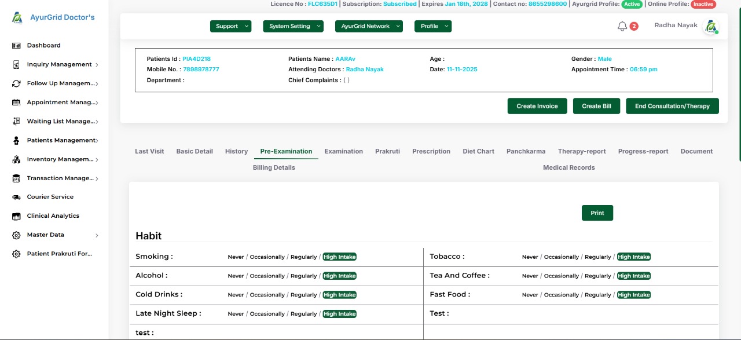This screenshot has height=340, width=741.
Task: Click the Inquiry Management sidebar icon
Action: [16, 64]
